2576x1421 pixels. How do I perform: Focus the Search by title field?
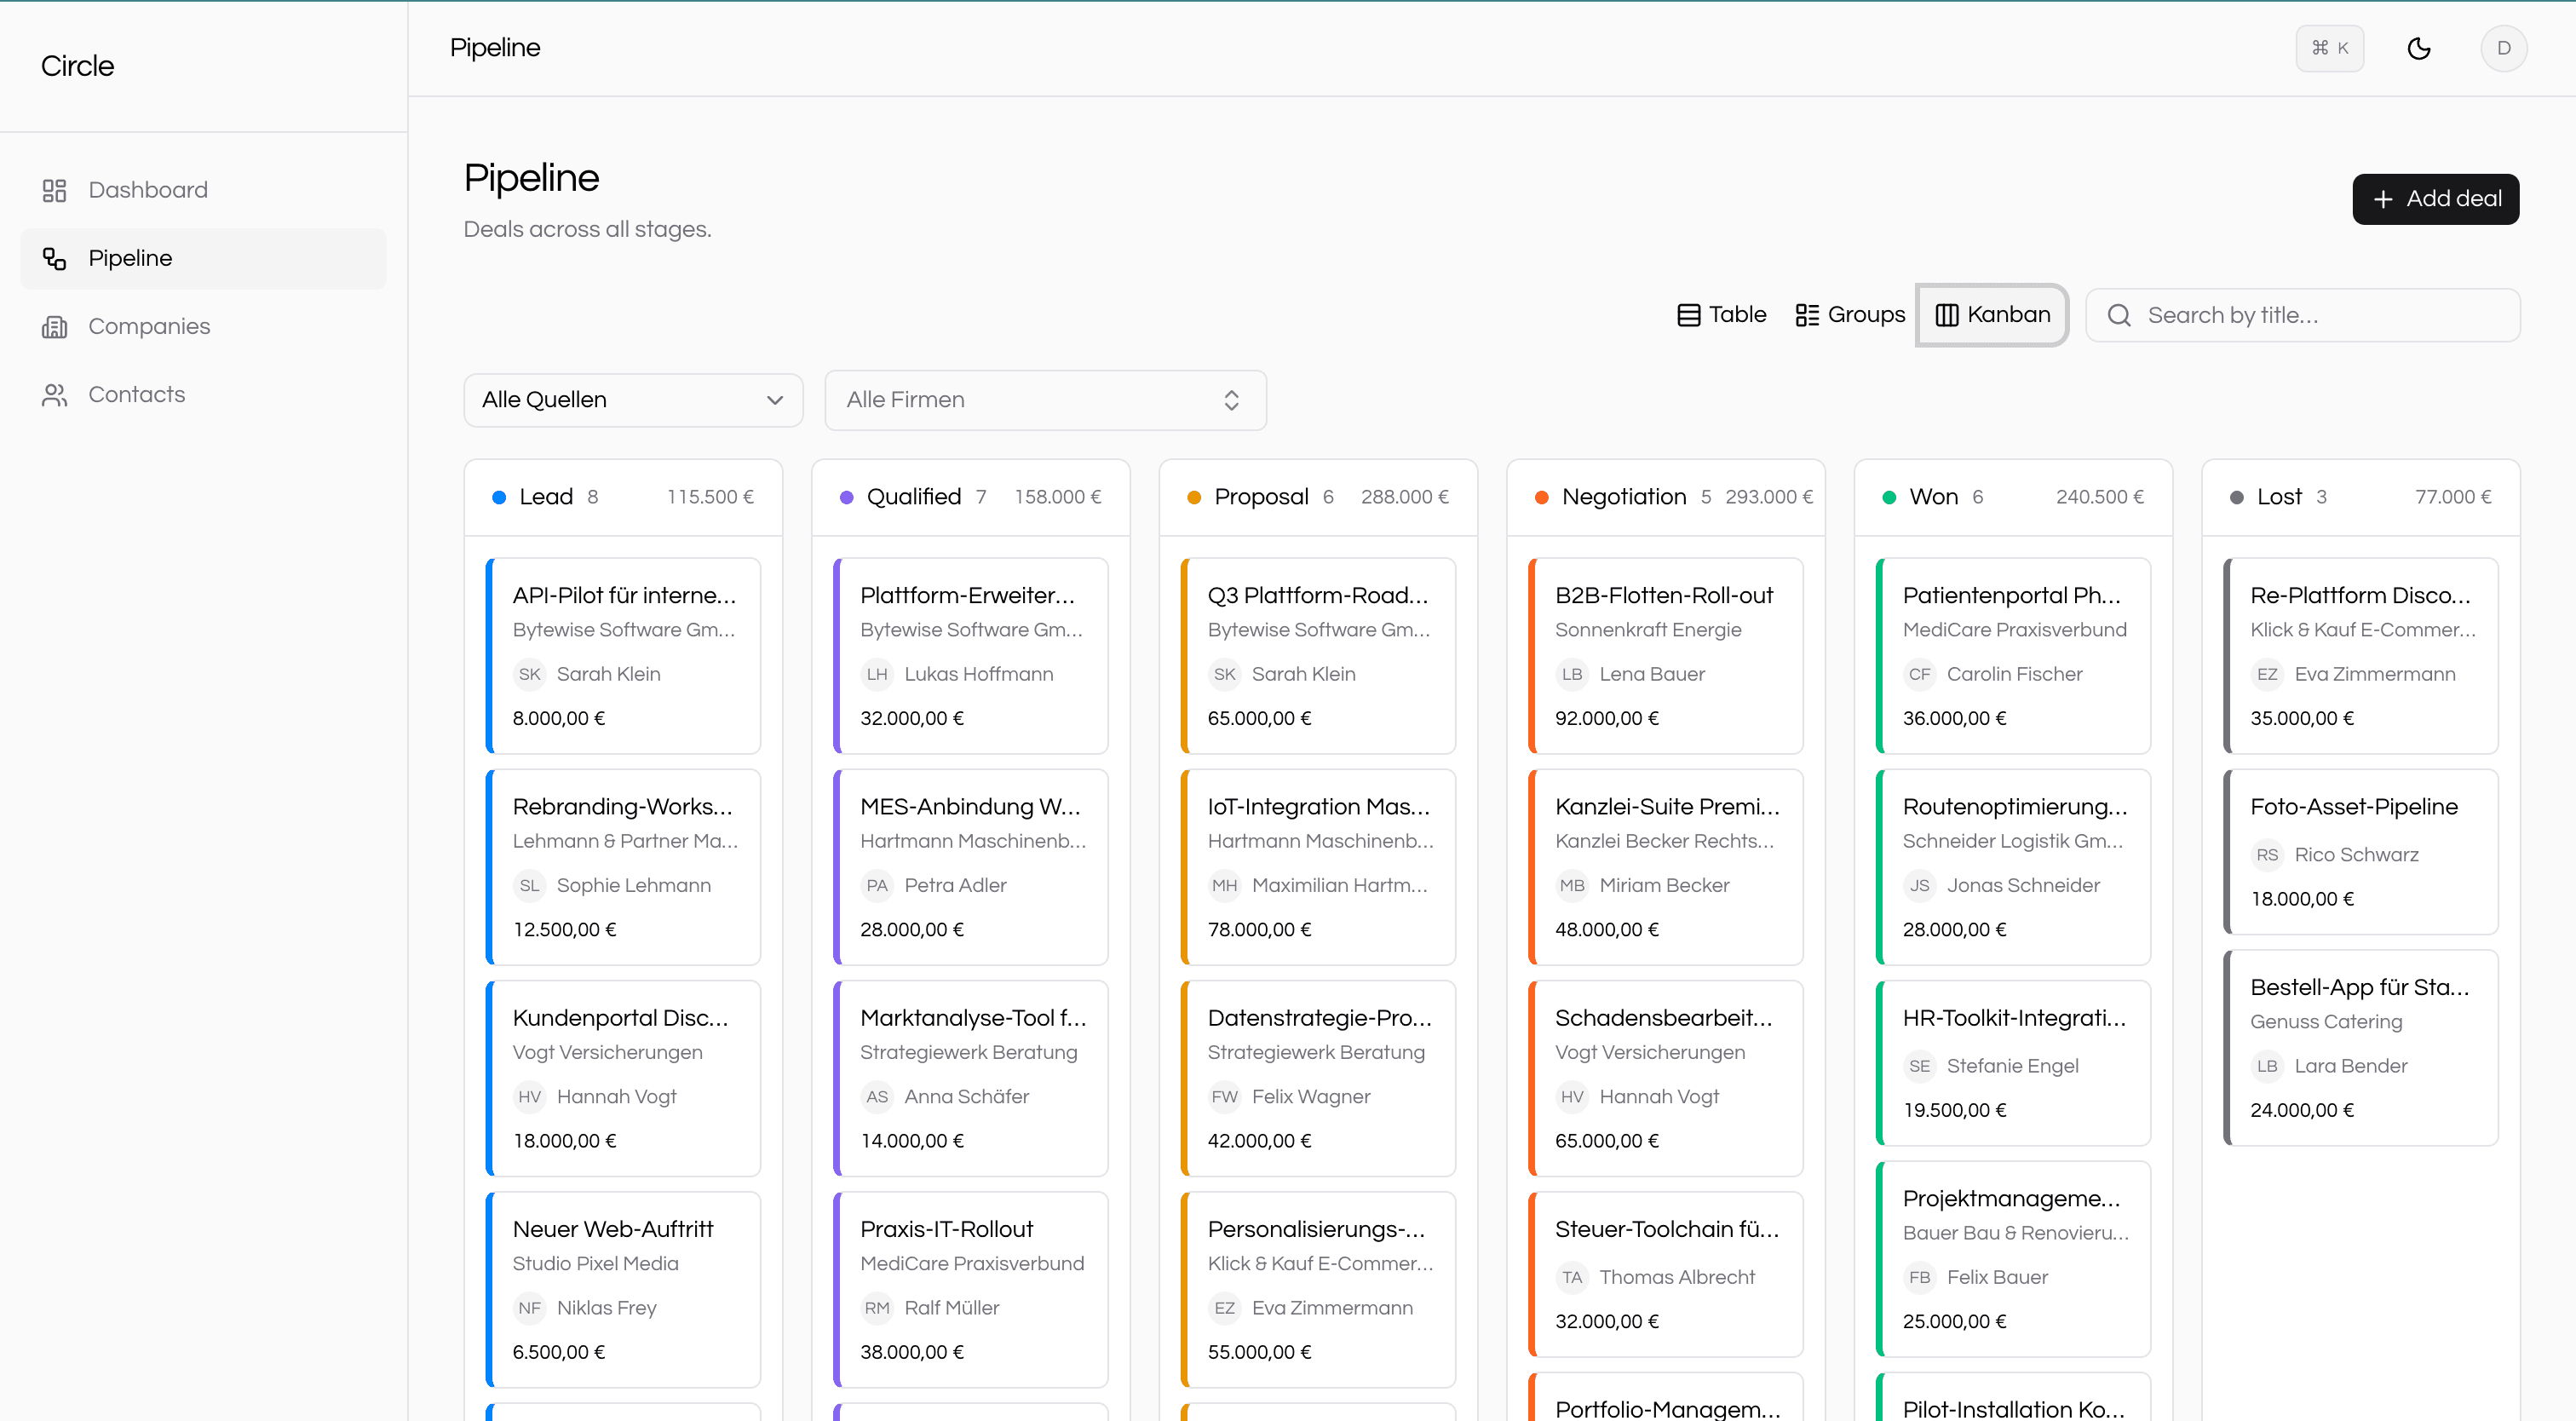point(2302,315)
